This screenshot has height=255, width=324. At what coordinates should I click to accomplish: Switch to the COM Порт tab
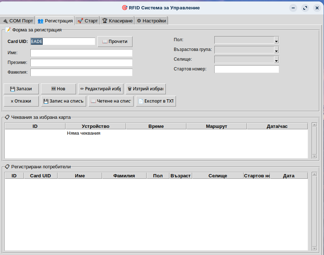click(x=18, y=21)
